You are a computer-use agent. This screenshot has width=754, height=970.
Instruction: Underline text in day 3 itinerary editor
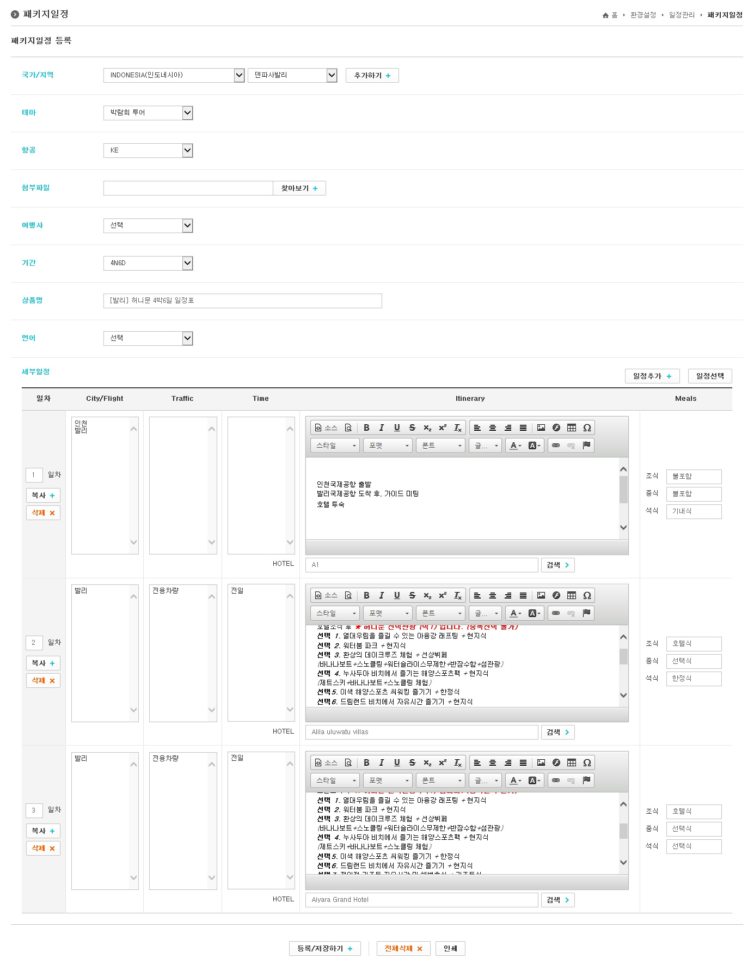pyautogui.click(x=397, y=763)
